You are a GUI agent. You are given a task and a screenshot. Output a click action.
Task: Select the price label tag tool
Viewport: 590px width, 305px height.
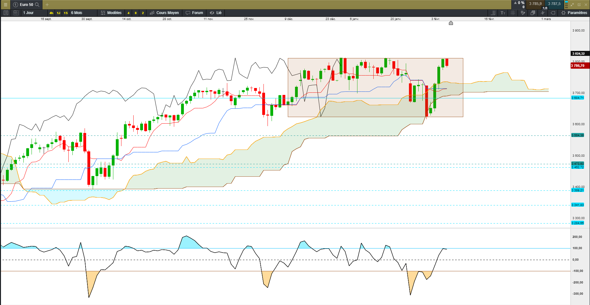coord(553,13)
